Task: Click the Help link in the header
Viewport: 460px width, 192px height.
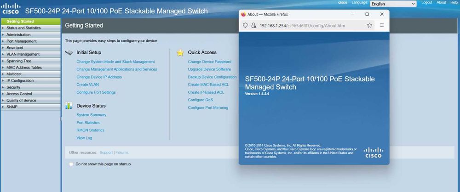Action: pos(454,2)
